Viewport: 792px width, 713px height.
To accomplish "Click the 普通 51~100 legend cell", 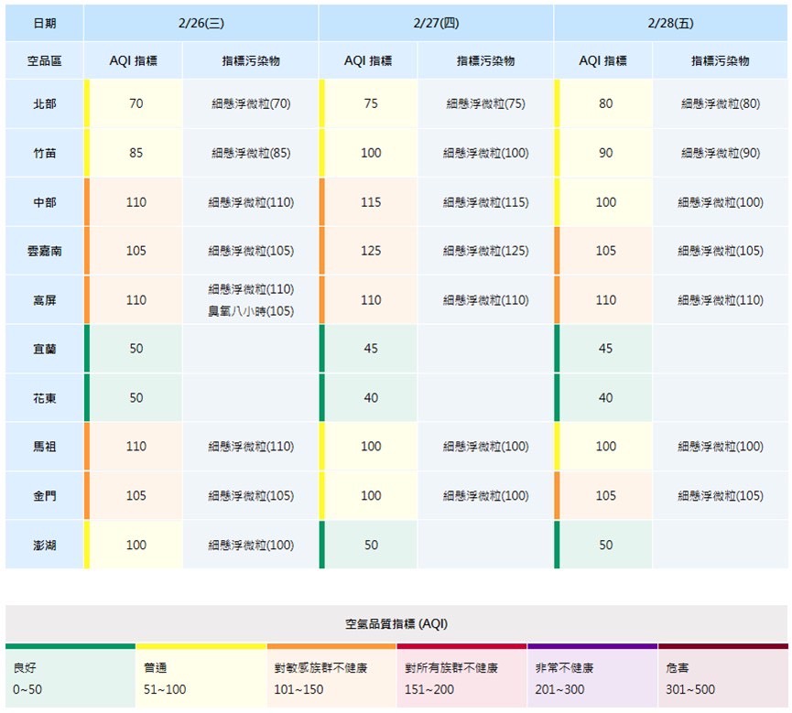I will coord(201,675).
